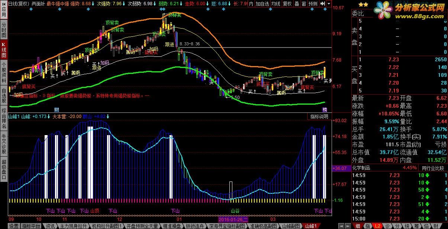Click the 设置 bottom tab

[x=14, y=226]
